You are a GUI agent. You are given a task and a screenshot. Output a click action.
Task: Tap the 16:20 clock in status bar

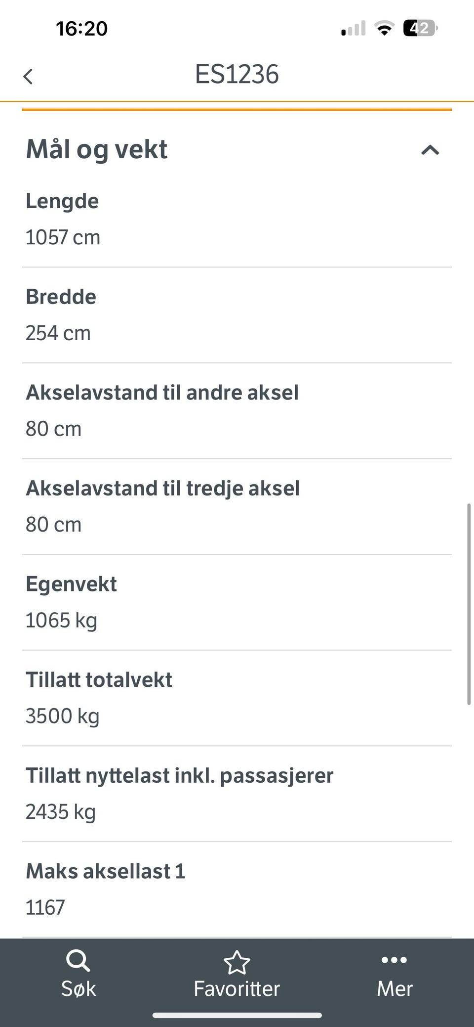81,29
